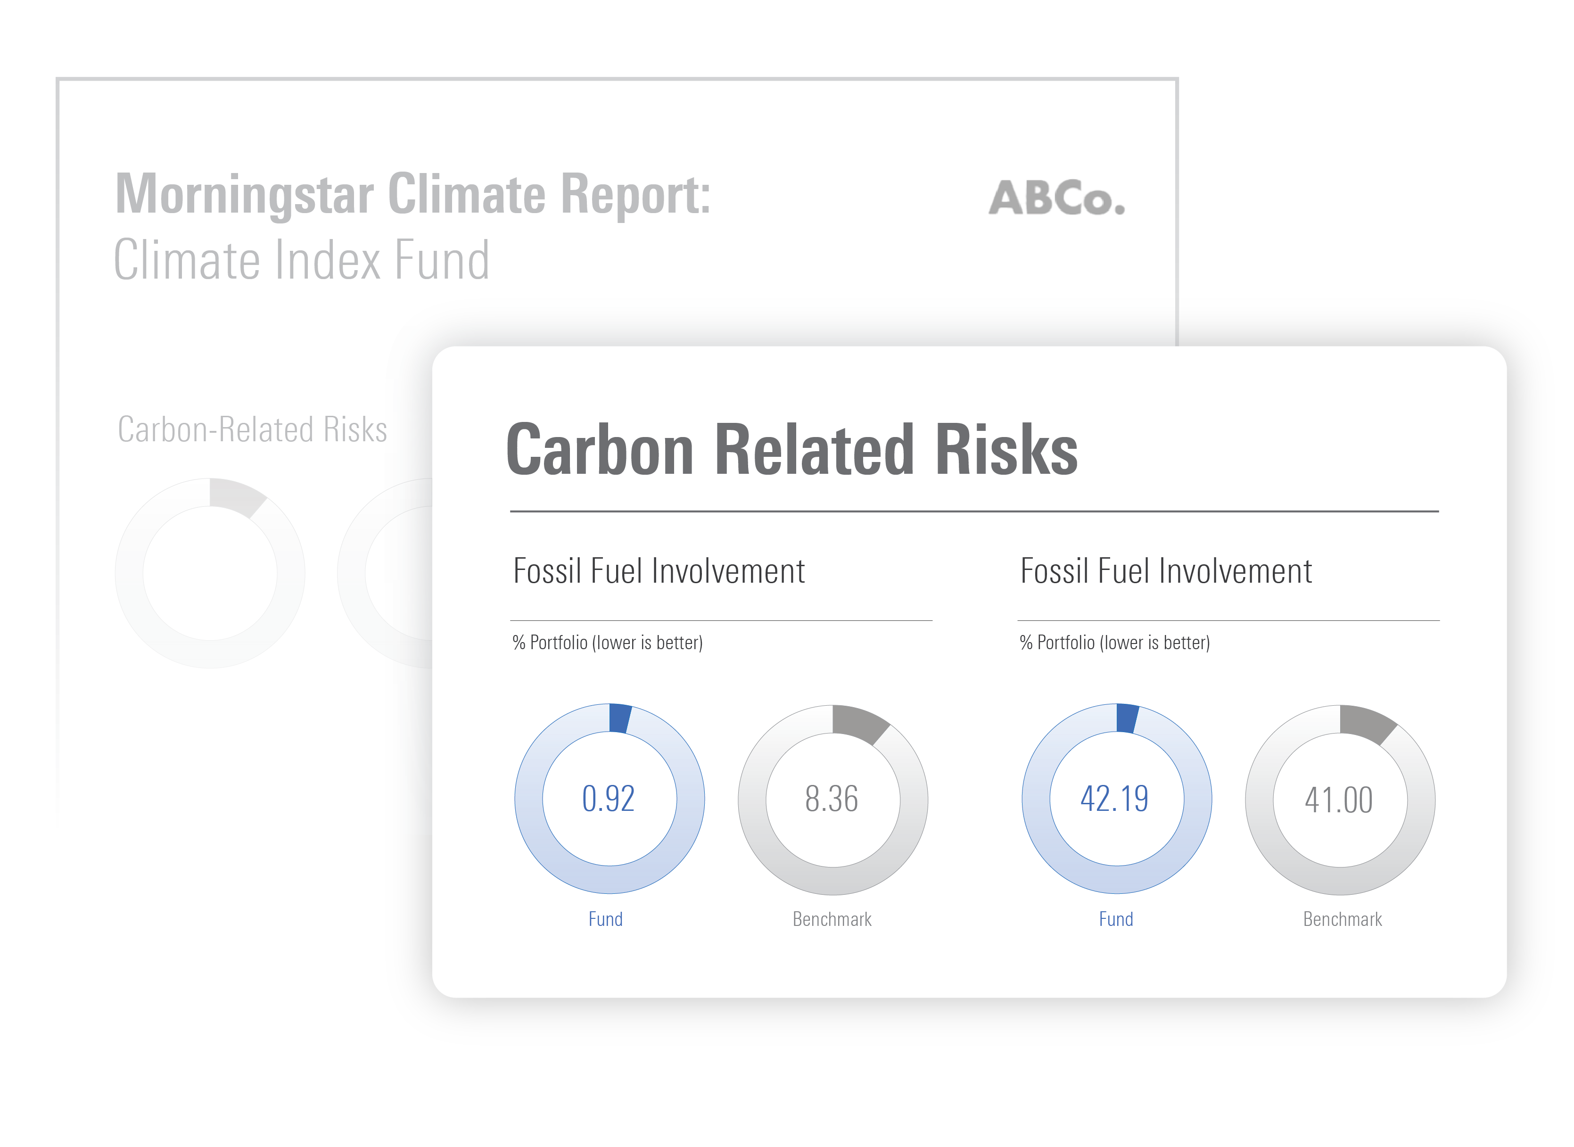Click the 0.92 fund value
This screenshot has height=1147, width=1574.
pos(608,799)
